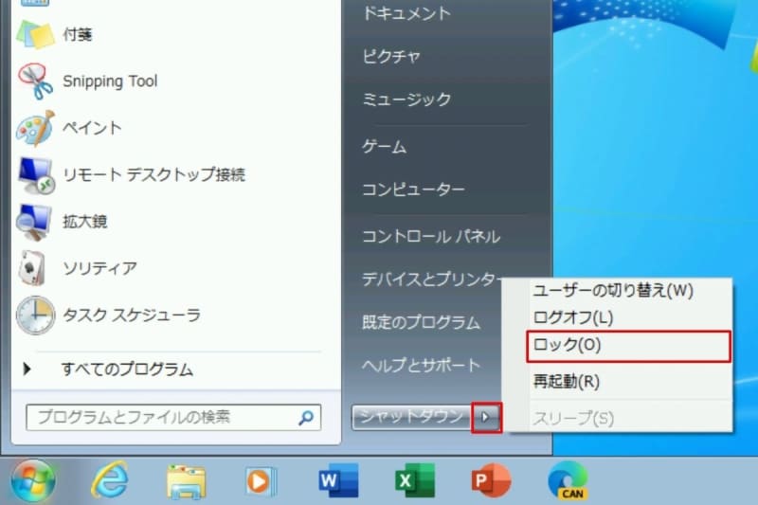Open Edge Canary from the taskbar
Screen dimensions: 758x505
tap(568, 480)
